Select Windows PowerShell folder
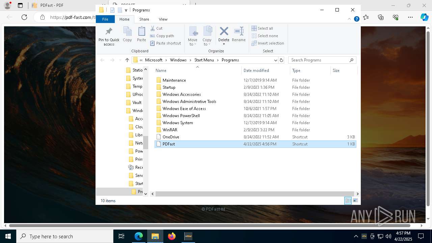 click(255, 116)
